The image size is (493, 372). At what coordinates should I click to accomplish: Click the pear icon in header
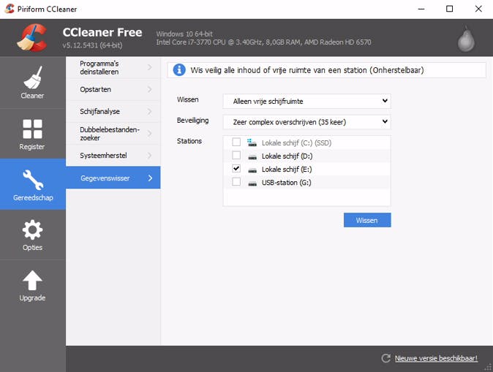coord(466,39)
